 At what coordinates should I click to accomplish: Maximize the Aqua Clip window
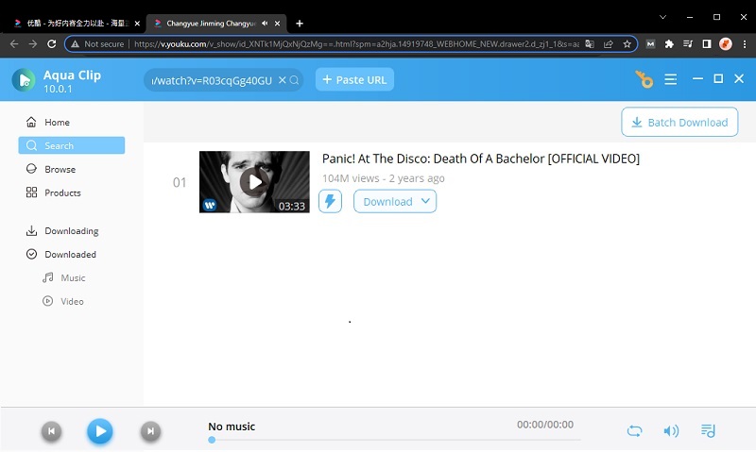click(x=718, y=78)
